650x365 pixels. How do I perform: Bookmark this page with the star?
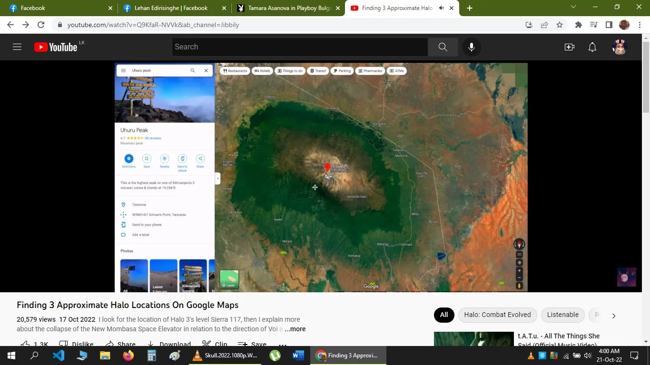560,25
